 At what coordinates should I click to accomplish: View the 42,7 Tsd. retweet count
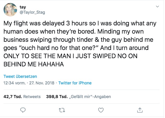[x=13, y=97]
